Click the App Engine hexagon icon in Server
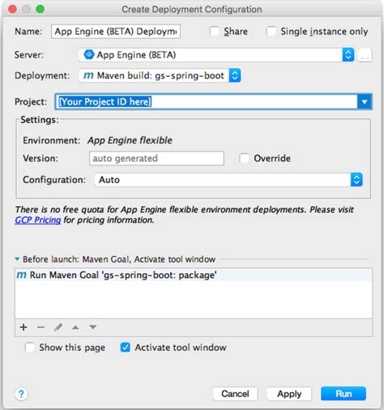 (x=89, y=54)
